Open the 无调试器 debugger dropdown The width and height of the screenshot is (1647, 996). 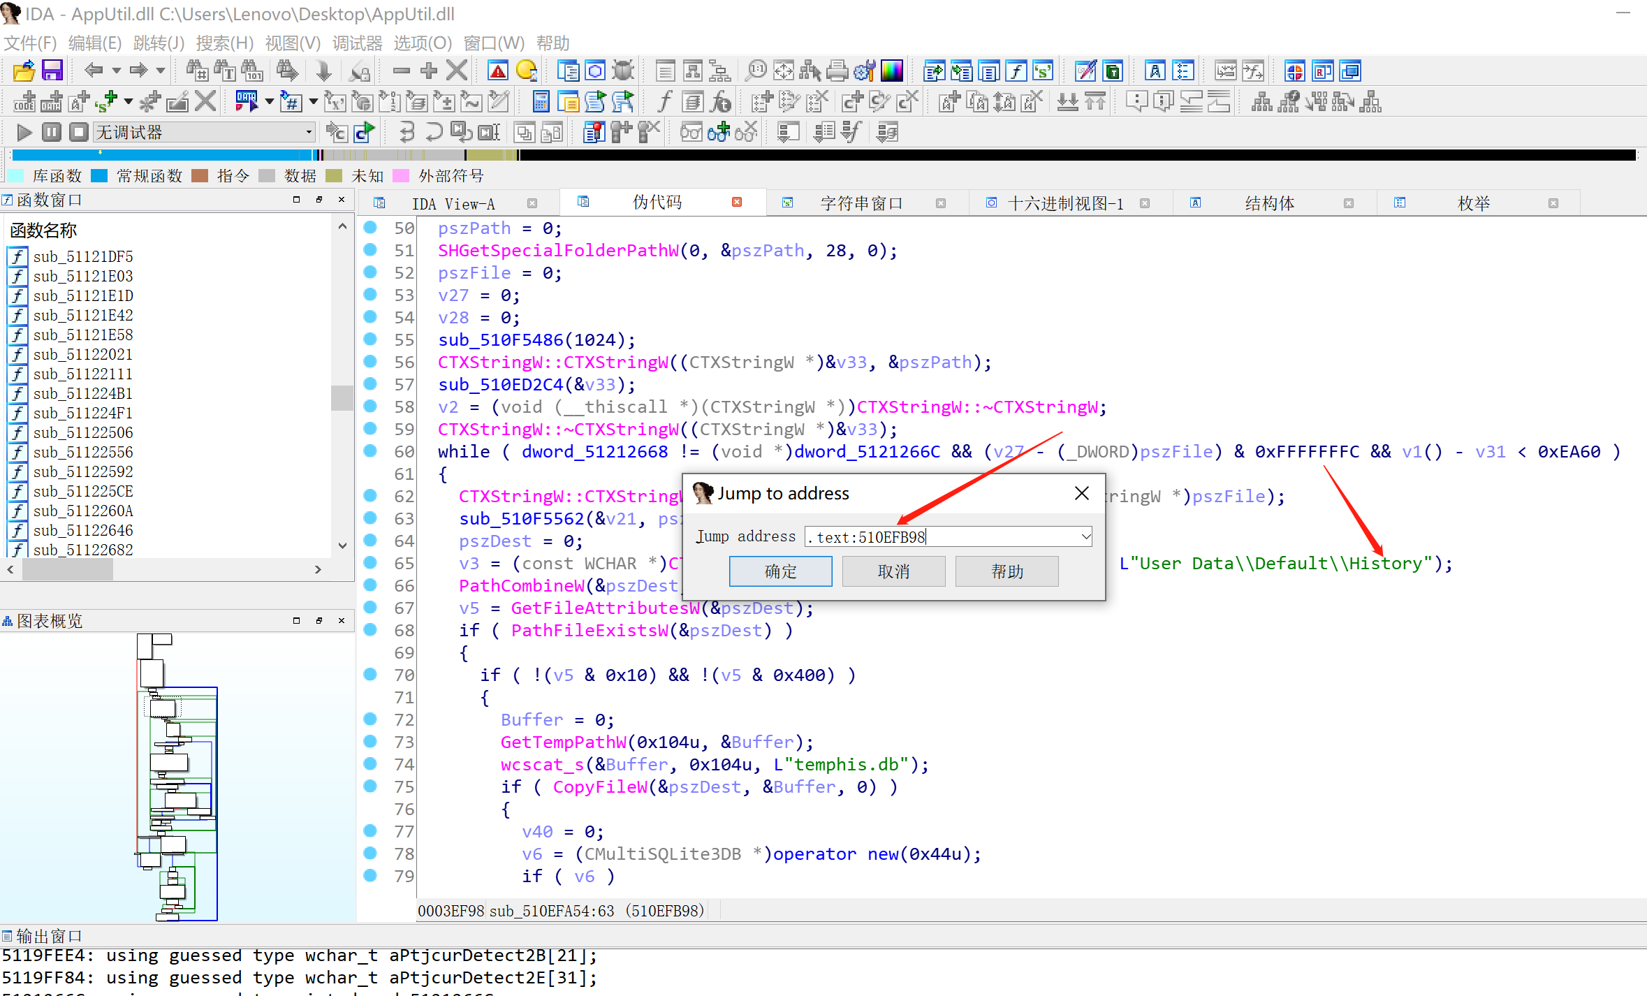(x=204, y=132)
